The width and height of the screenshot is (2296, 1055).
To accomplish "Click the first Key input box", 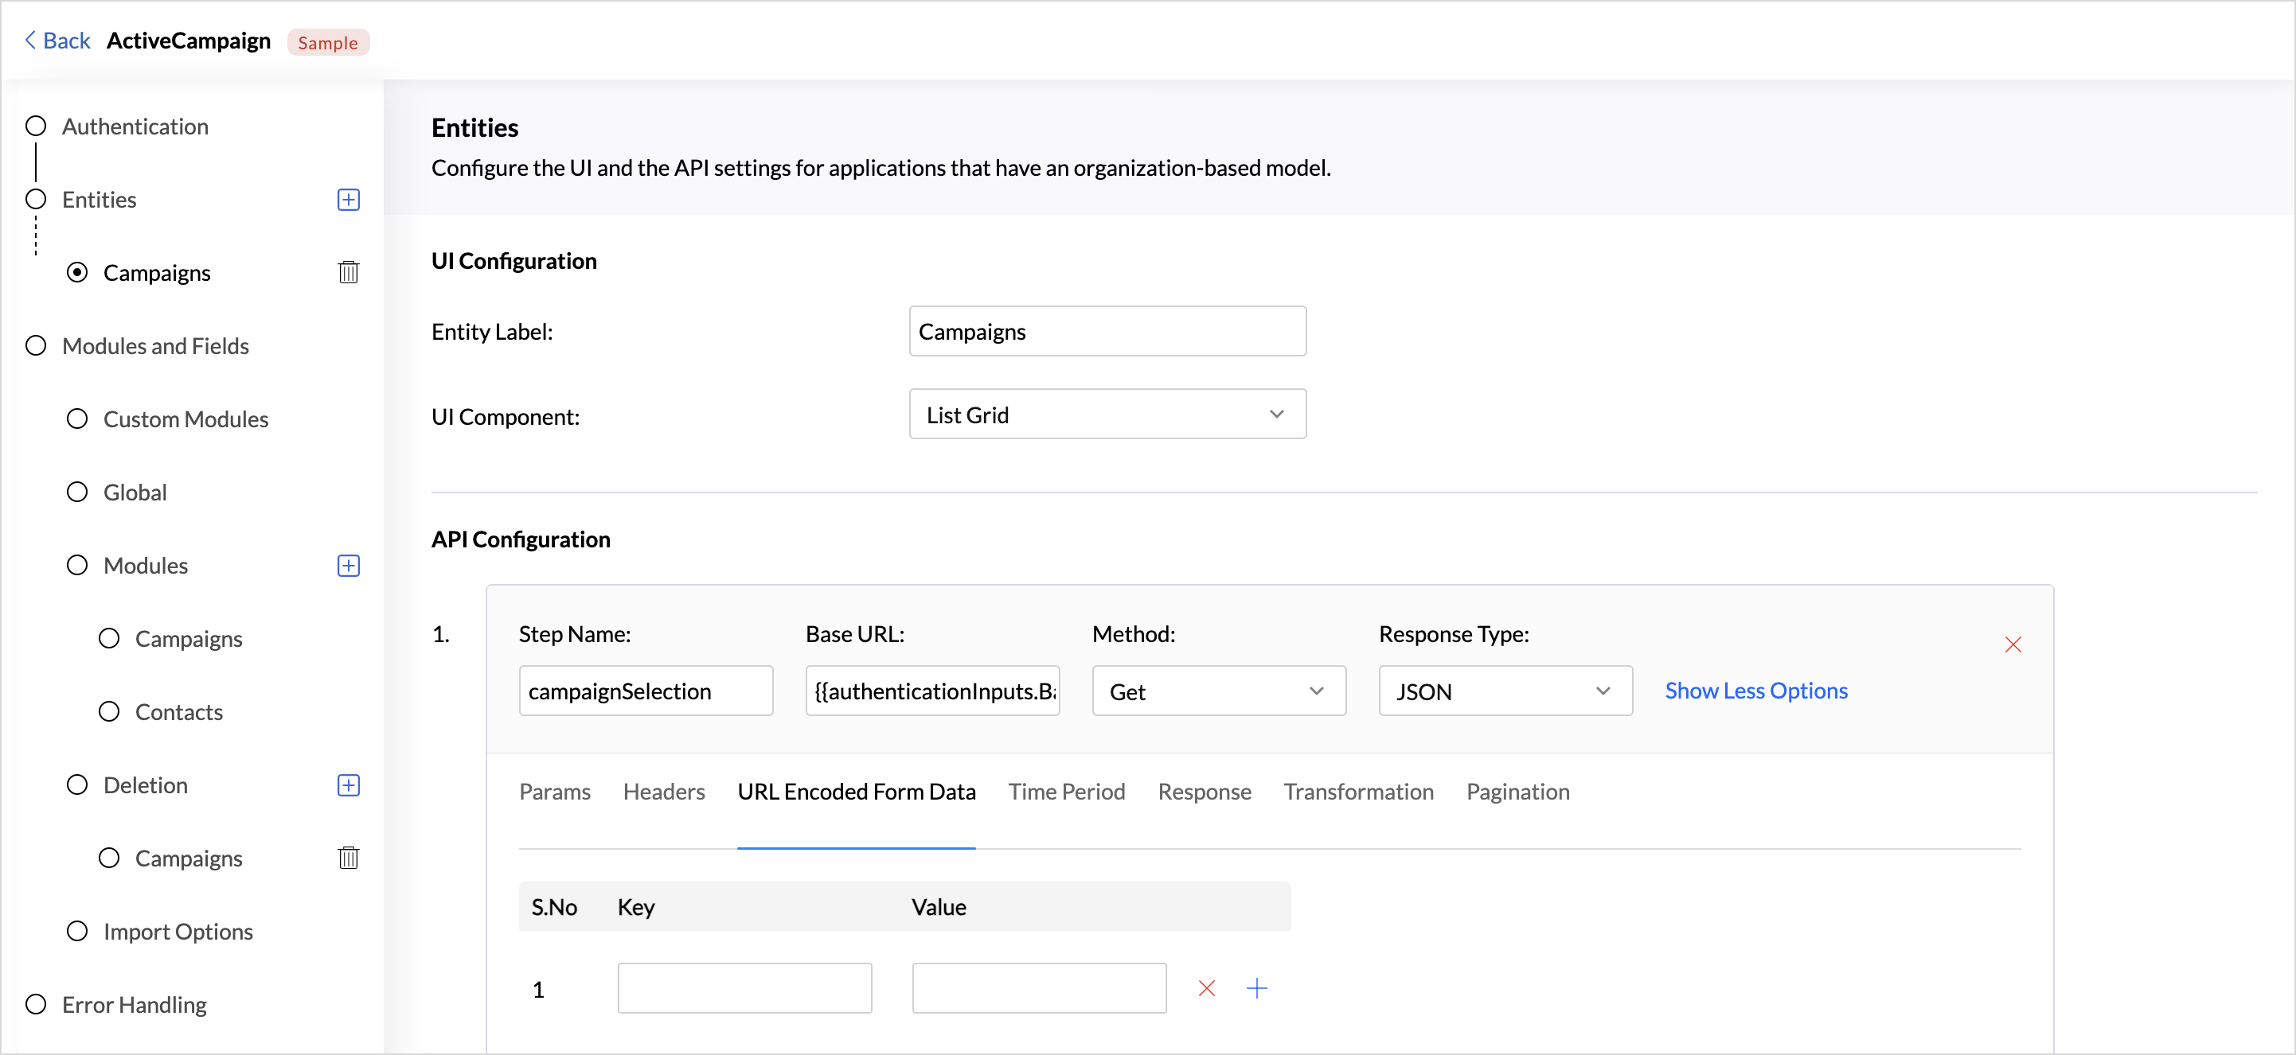I will coord(744,988).
